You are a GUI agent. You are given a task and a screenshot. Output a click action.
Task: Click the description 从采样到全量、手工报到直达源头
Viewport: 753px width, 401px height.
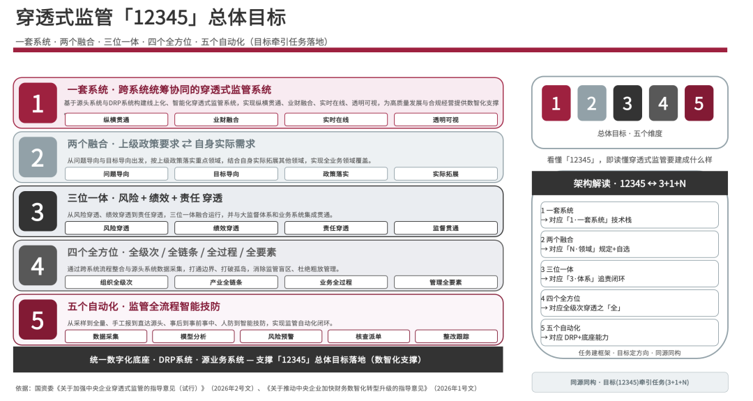pos(200,323)
